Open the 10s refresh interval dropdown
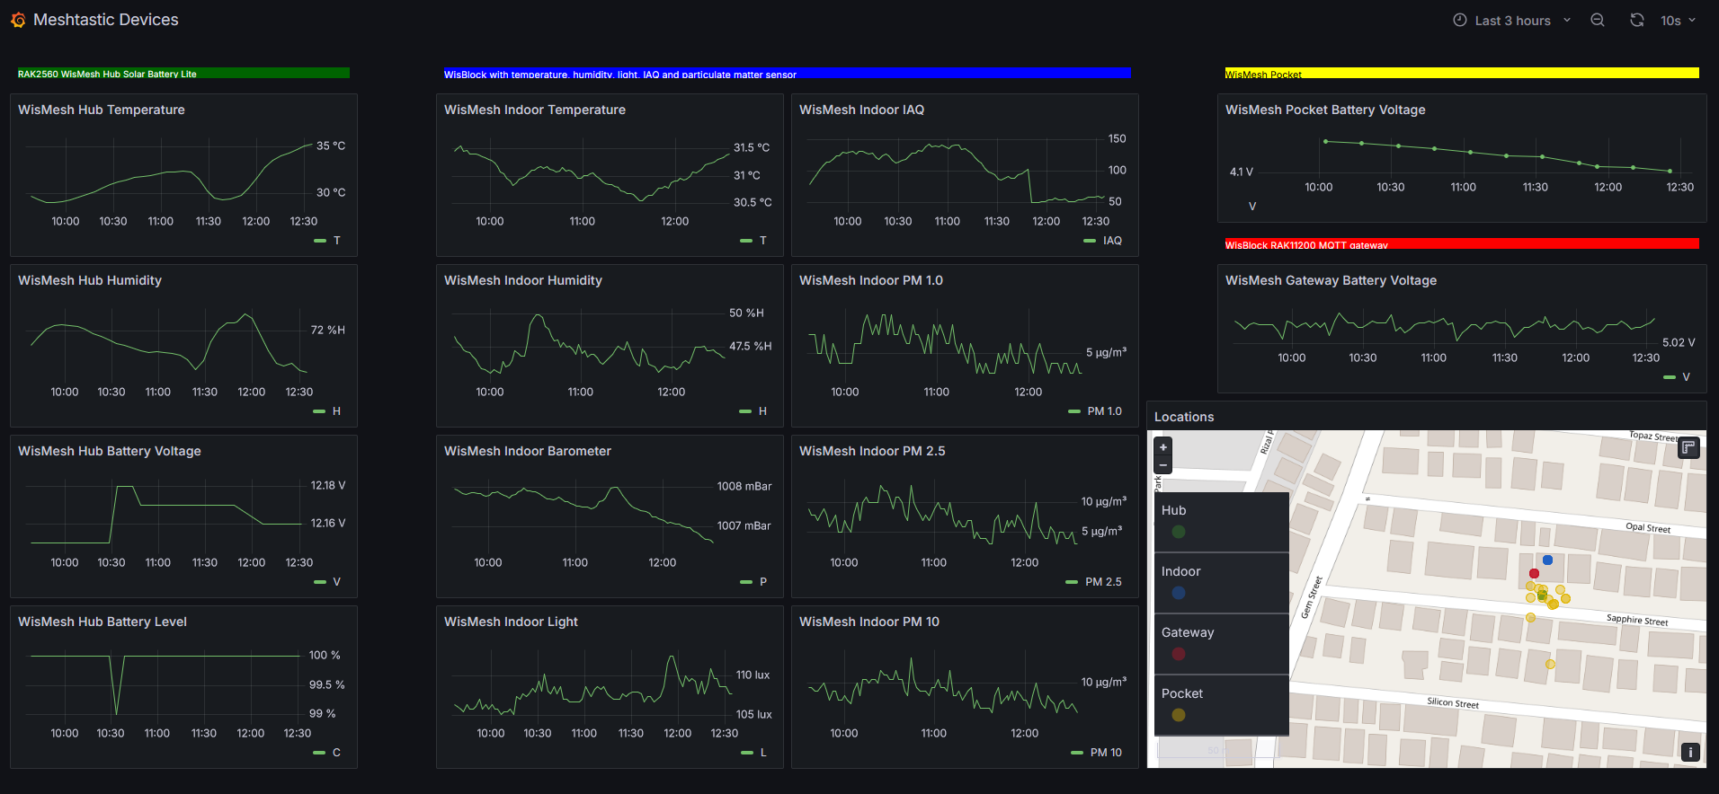The image size is (1719, 794). tap(1678, 21)
